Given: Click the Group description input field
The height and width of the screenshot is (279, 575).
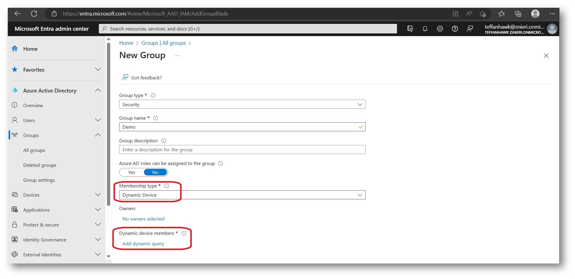Looking at the screenshot, I should point(242,150).
